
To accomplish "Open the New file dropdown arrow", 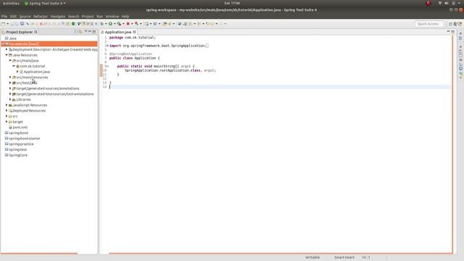I will tap(8, 24).
